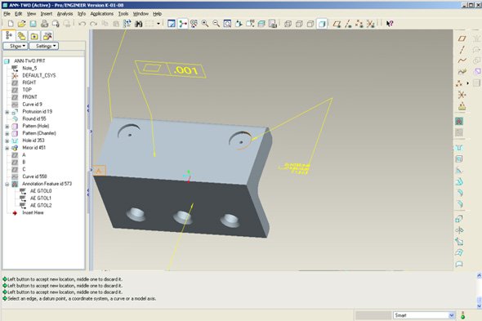Toggle datum axes display
Viewport: 482px width, 321px height.
348,24
